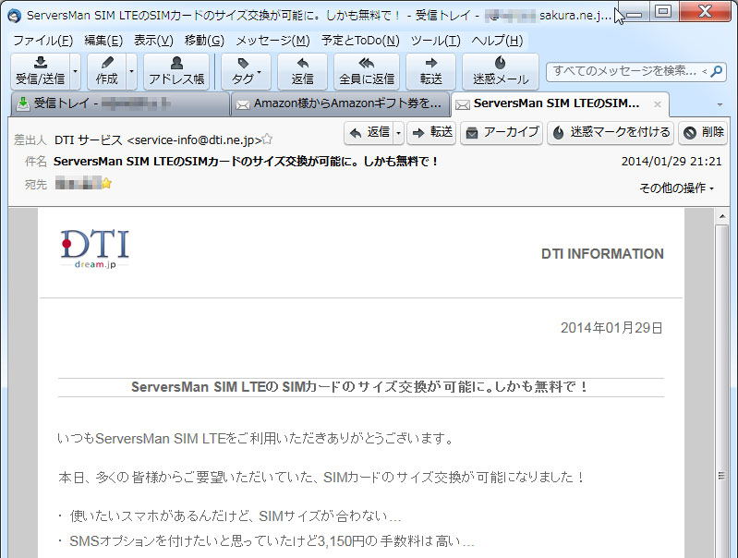Screen dimensions: 738x558
Task: Close the ServersMan SIM tab
Action: coord(658,104)
